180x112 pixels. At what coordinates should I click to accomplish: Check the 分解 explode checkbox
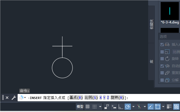pos(162,80)
